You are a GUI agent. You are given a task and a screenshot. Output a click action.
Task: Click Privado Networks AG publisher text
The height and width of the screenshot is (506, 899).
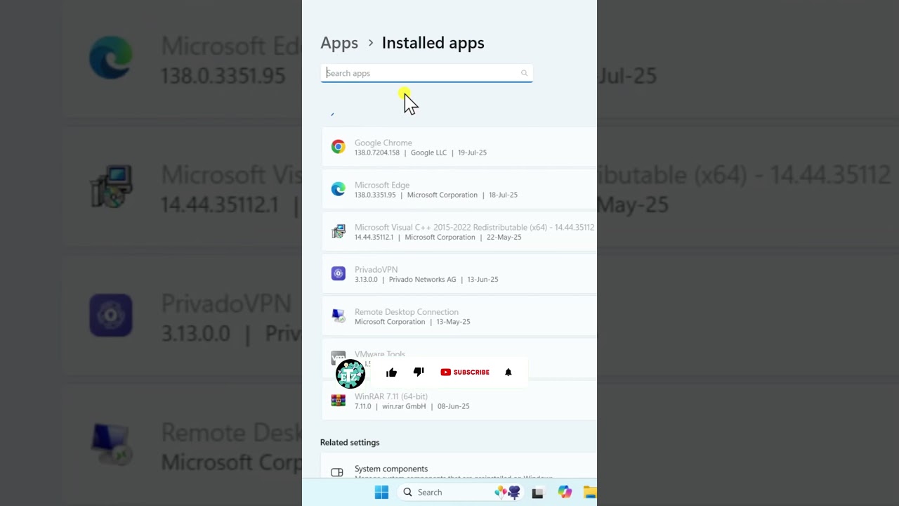[423, 279]
